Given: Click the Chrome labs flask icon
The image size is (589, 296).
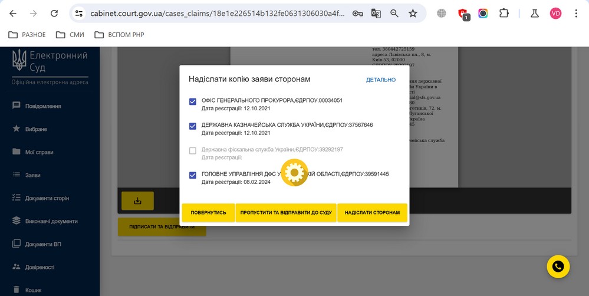Looking at the screenshot, I should click(x=535, y=14).
